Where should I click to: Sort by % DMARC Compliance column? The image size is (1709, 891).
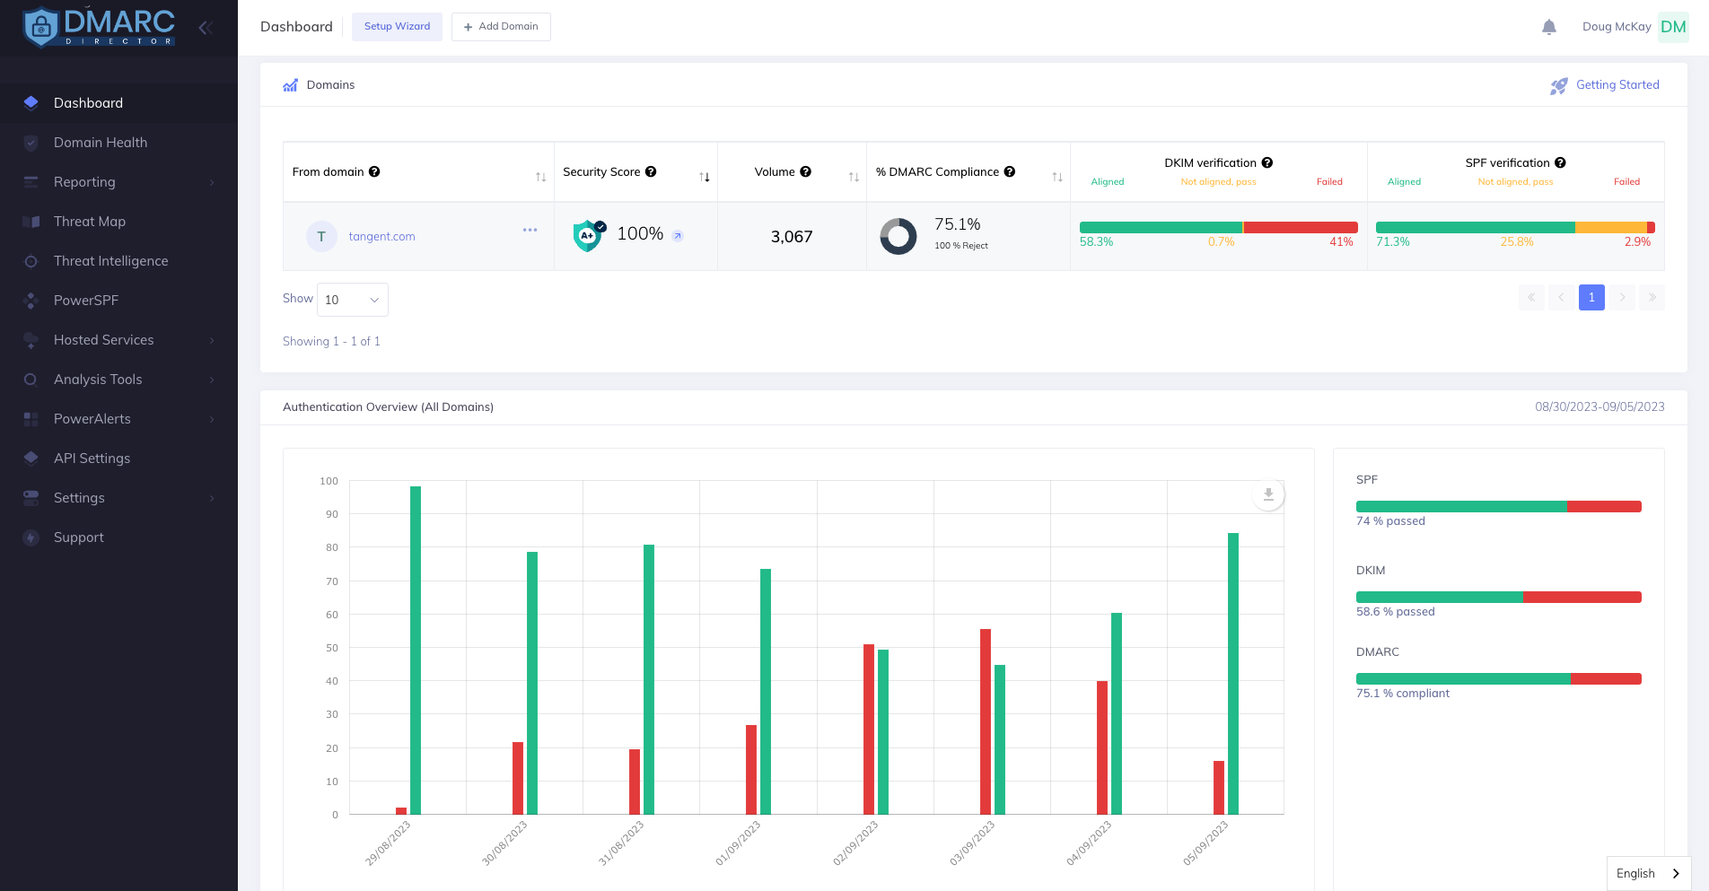1057,177
